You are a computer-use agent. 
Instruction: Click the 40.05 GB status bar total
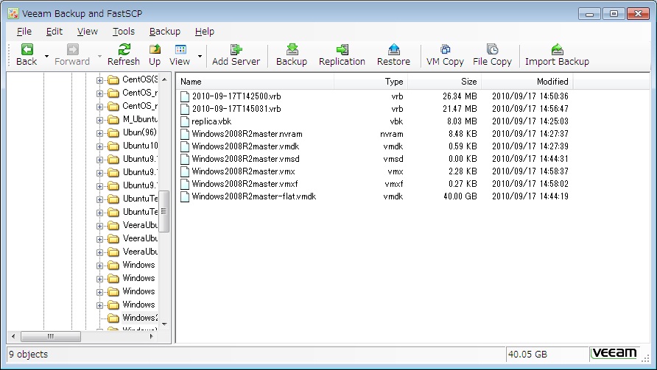[x=527, y=354]
